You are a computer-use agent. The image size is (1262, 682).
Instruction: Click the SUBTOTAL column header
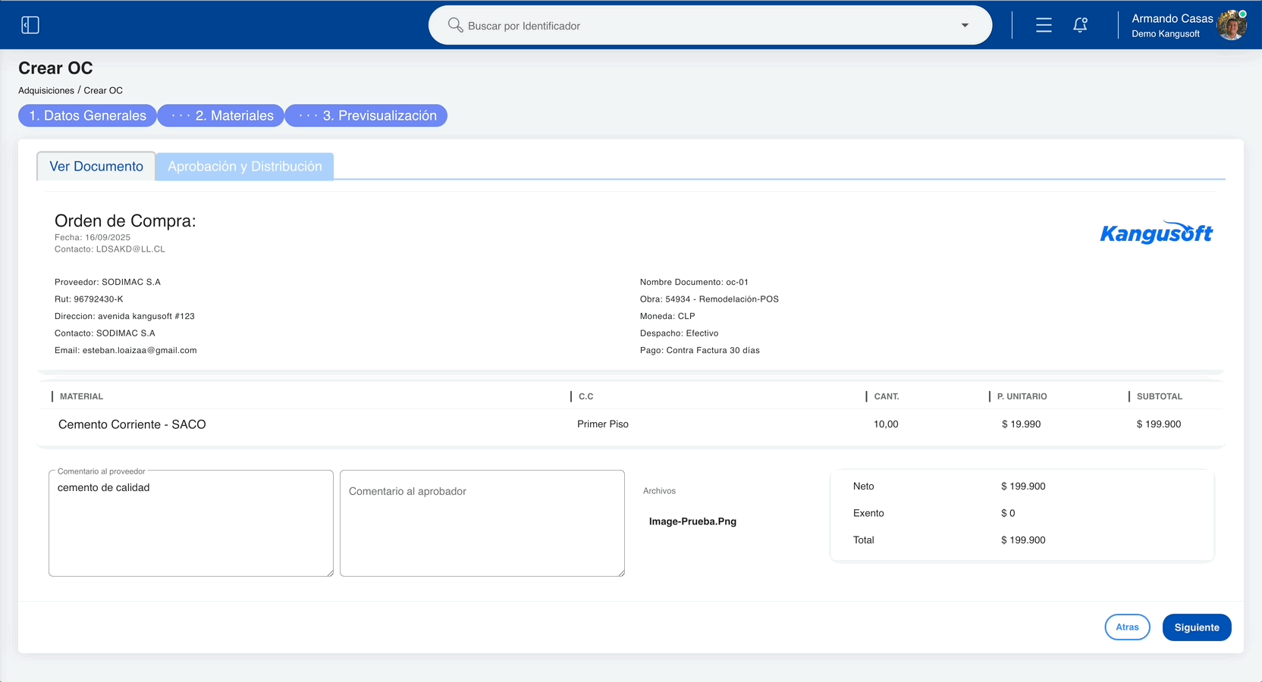click(1159, 396)
